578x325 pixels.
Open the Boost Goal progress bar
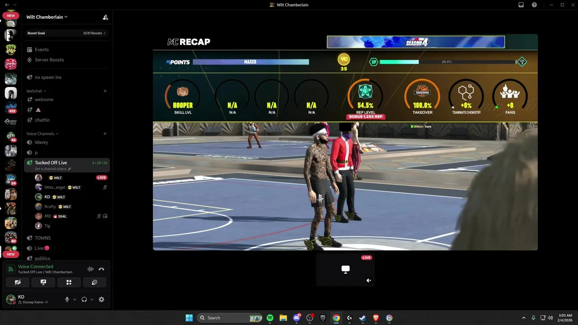point(66,33)
